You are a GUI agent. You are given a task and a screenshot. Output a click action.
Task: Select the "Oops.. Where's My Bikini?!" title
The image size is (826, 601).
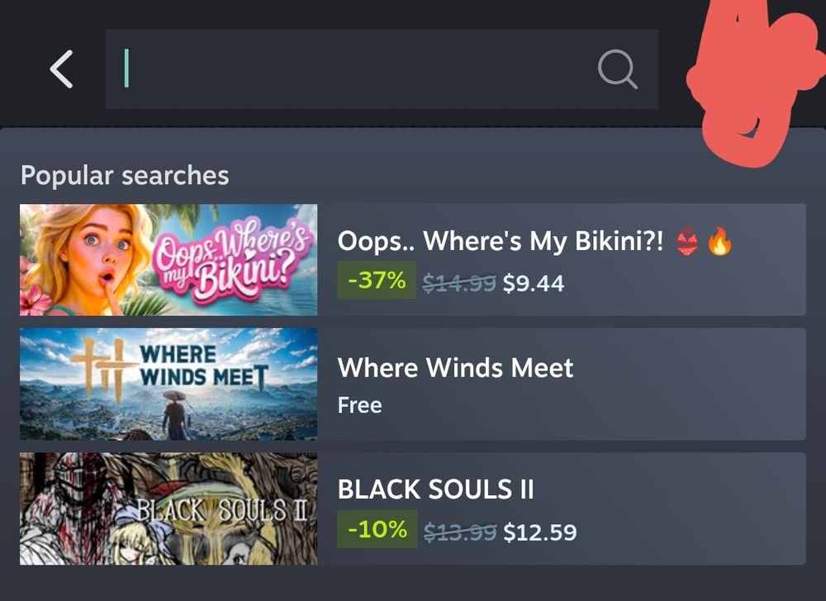(501, 241)
